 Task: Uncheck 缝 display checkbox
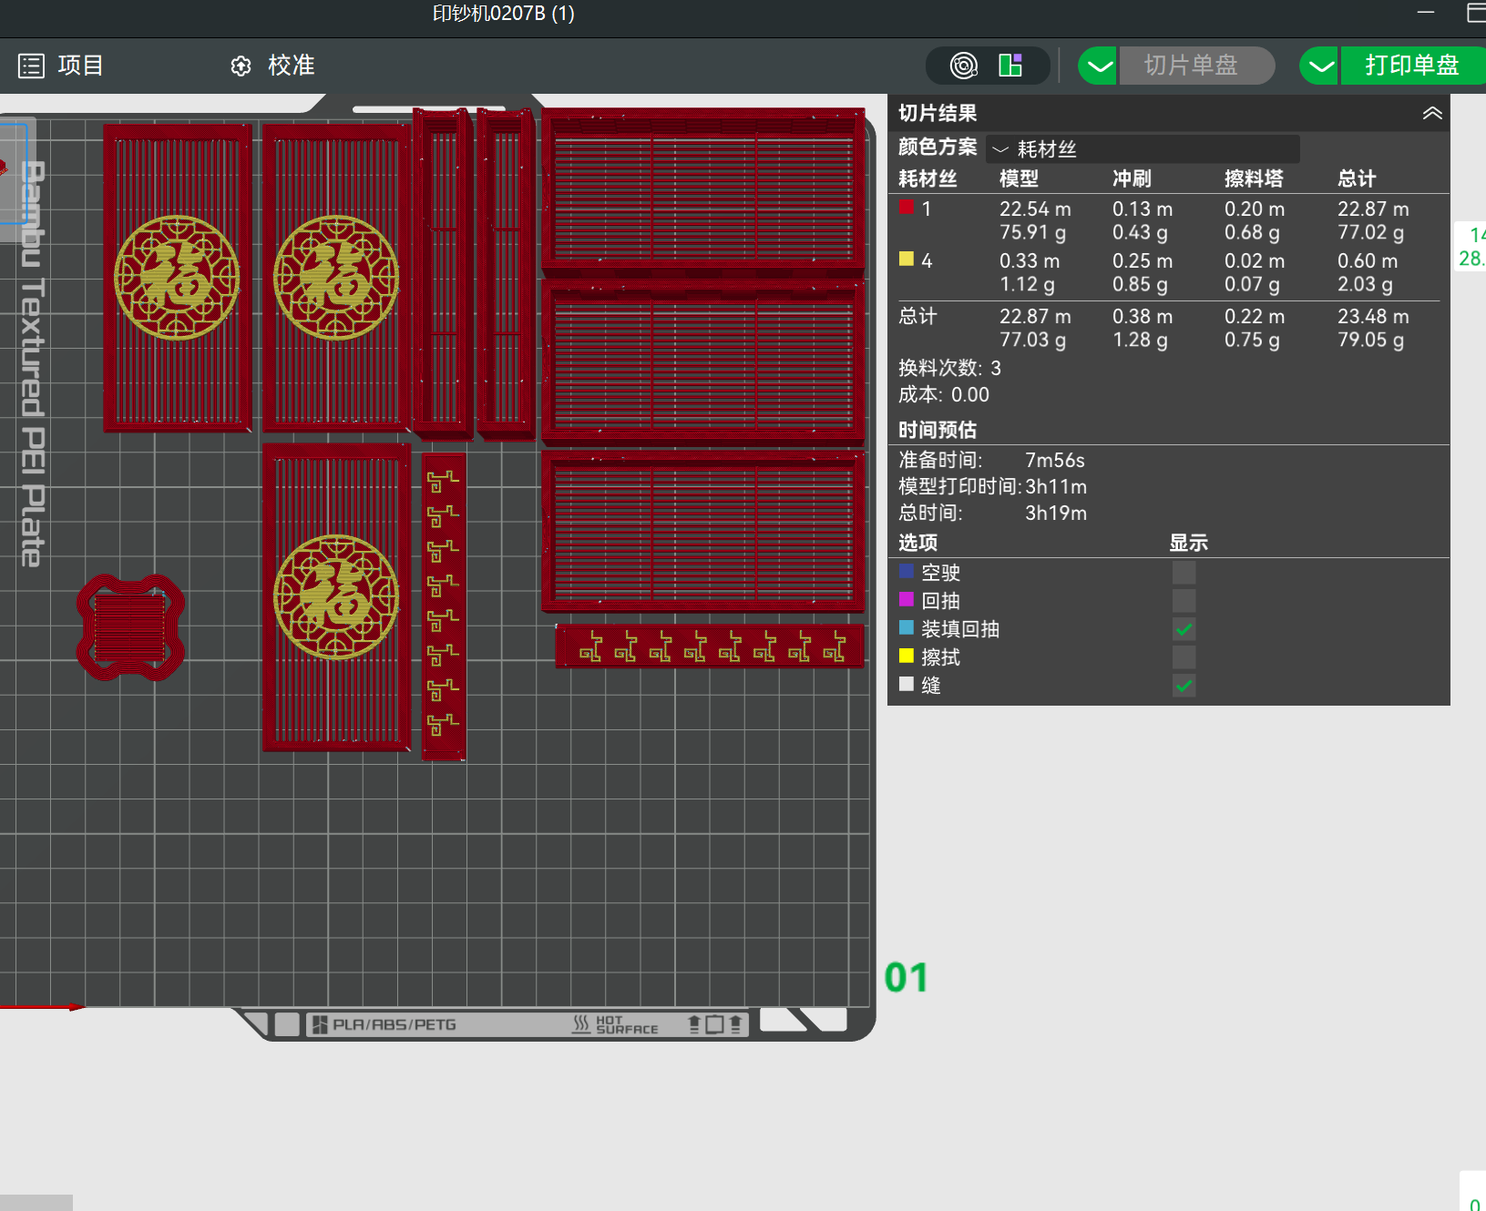(1184, 686)
